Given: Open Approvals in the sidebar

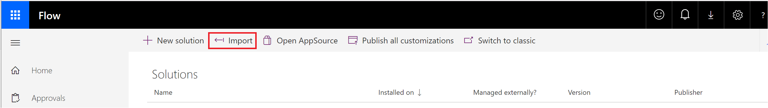Looking at the screenshot, I should (x=48, y=98).
